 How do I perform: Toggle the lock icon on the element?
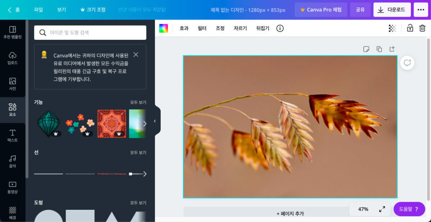click(x=410, y=28)
